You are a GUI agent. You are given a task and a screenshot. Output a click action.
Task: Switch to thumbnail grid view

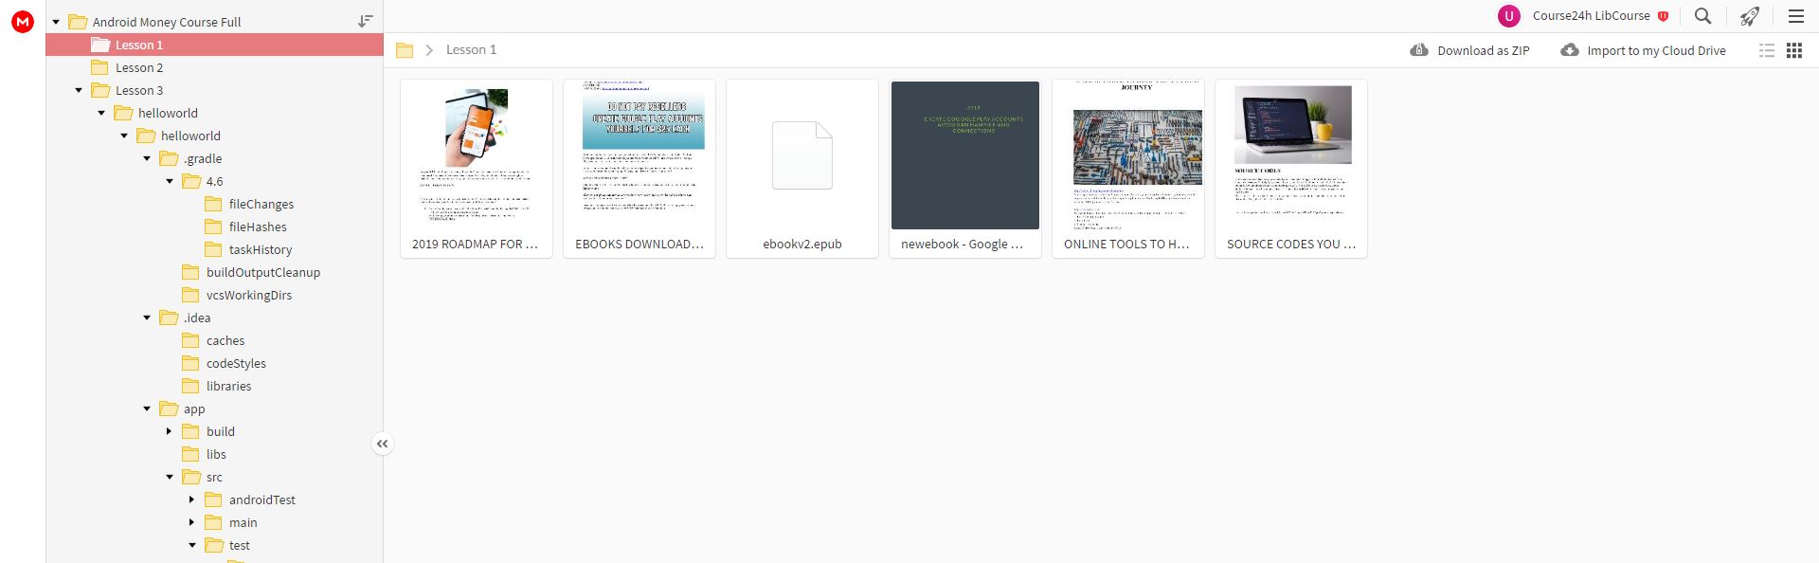(1794, 51)
